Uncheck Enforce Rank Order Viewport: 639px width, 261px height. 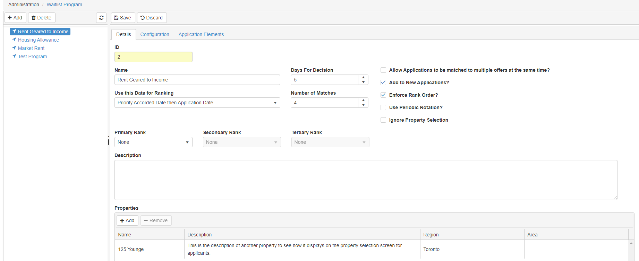[383, 95]
